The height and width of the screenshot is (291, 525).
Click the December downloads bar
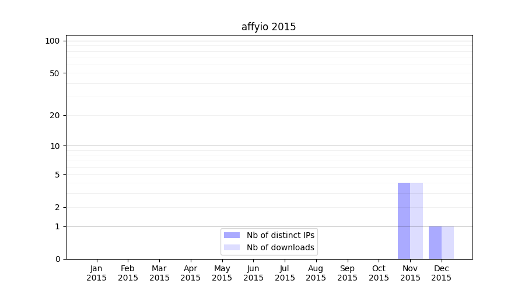pyautogui.click(x=447, y=243)
